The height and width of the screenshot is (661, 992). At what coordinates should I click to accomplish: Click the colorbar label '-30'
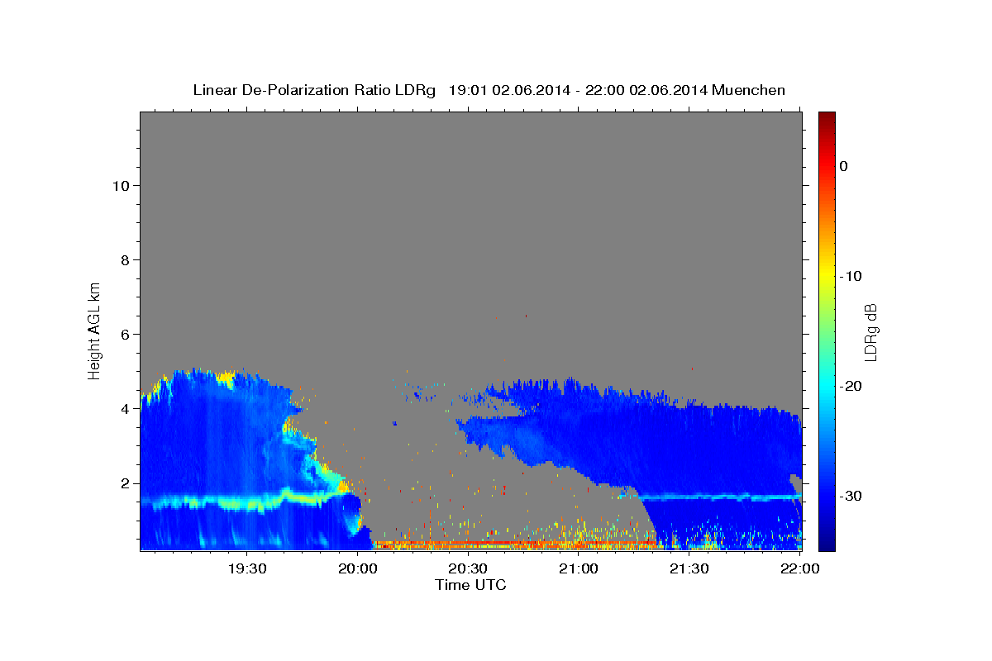851,496
